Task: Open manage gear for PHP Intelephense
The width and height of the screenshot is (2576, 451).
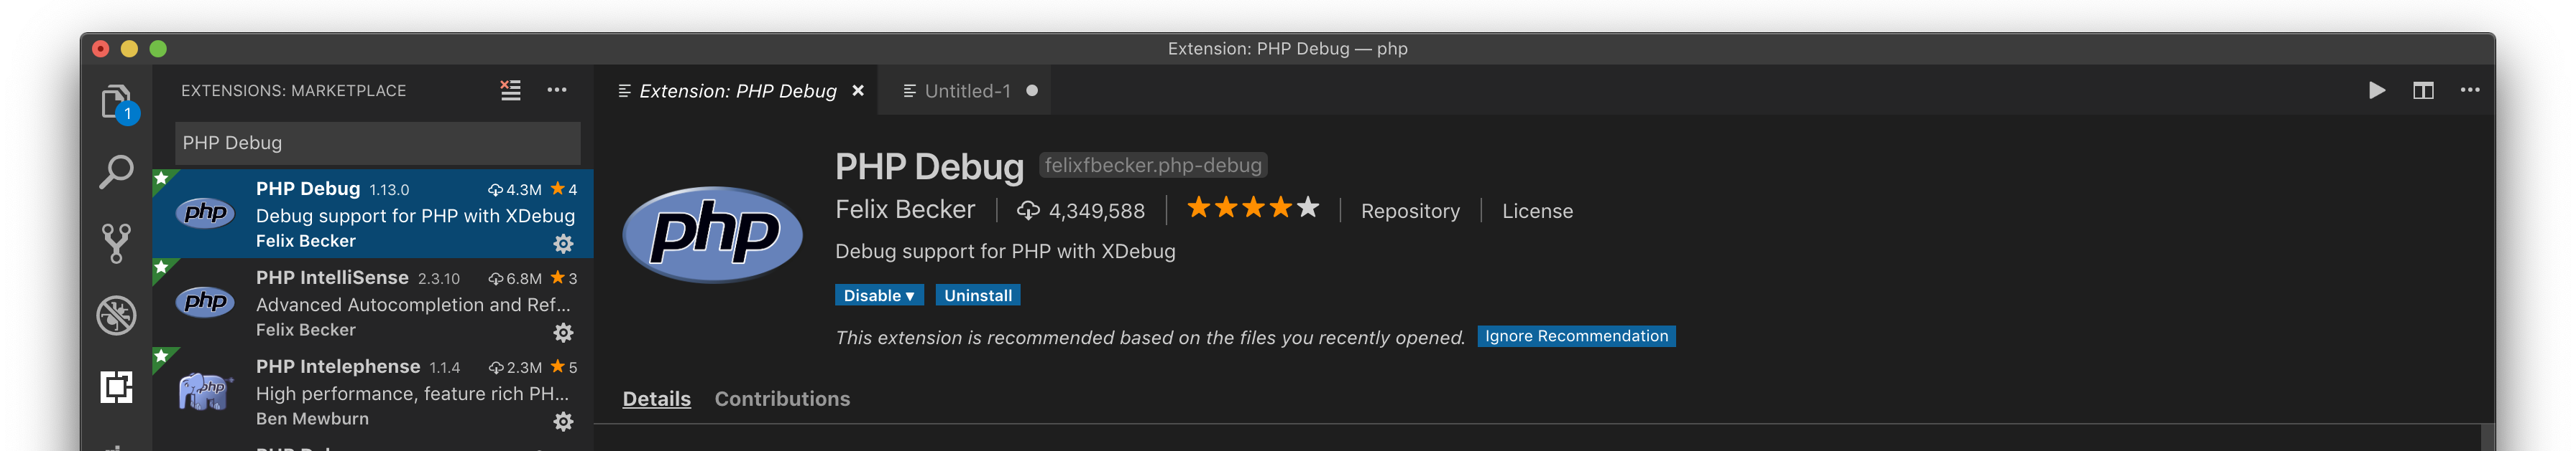Action: (x=564, y=421)
